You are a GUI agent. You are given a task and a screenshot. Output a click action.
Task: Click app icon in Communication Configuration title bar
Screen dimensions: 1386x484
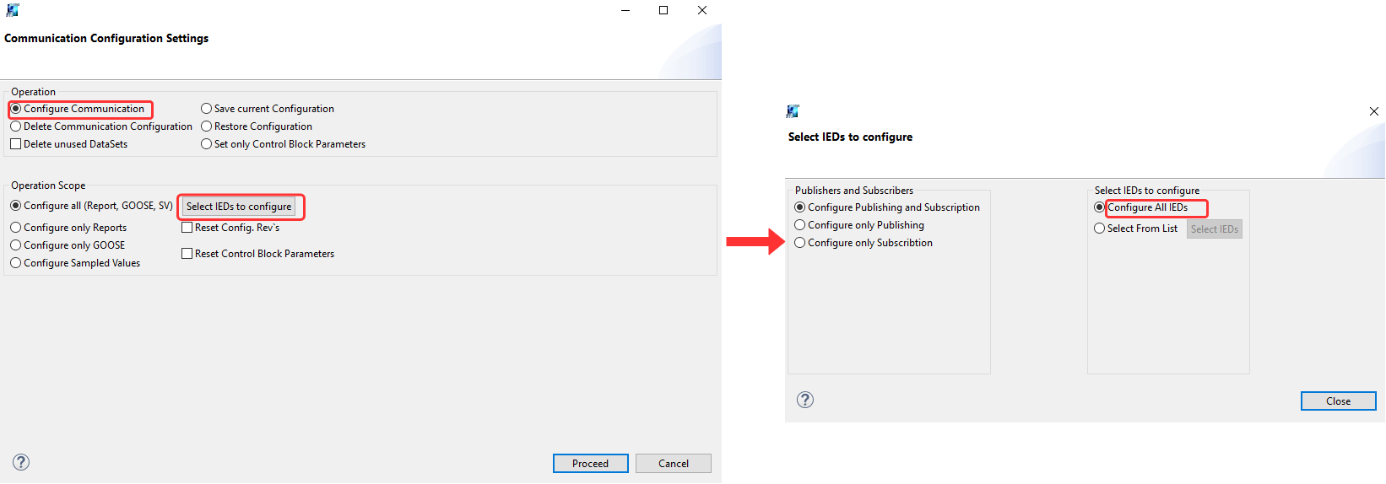pyautogui.click(x=12, y=10)
